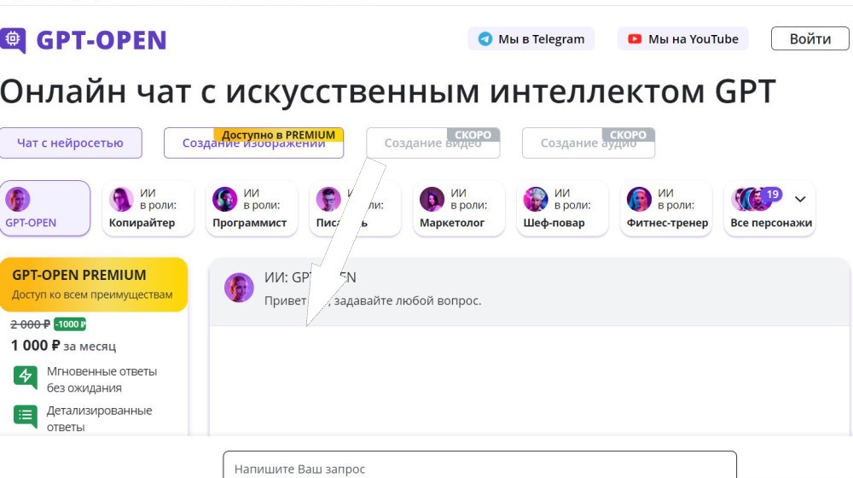This screenshot has width=853, height=478.
Task: Click the Писатель avatar icon
Action: pos(328,199)
